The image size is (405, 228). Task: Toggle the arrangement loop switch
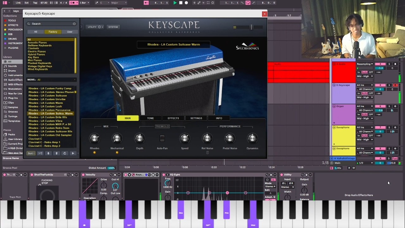coord(248,3)
